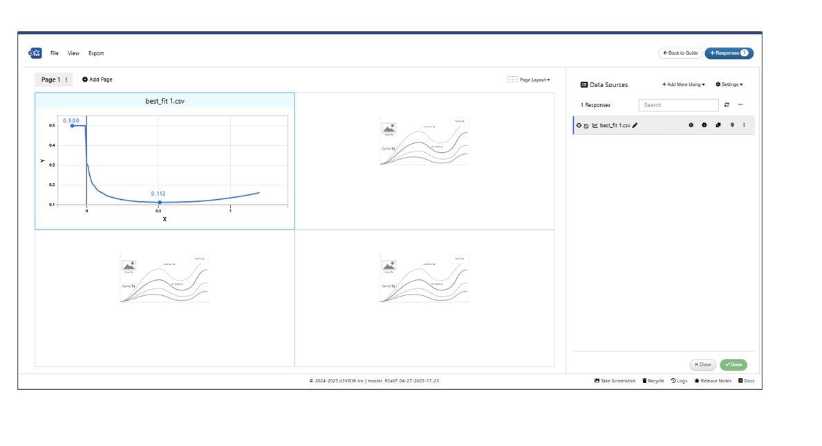The width and height of the screenshot is (822, 446).
Task: Edit best_fit 1.csv name with pencil icon
Action: point(635,126)
